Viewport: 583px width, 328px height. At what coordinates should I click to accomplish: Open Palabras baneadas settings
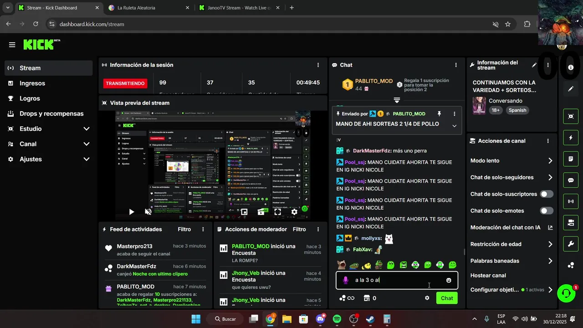pyautogui.click(x=511, y=261)
